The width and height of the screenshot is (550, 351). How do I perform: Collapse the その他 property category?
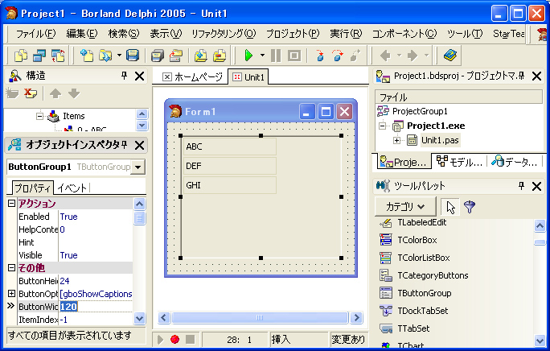coord(11,268)
